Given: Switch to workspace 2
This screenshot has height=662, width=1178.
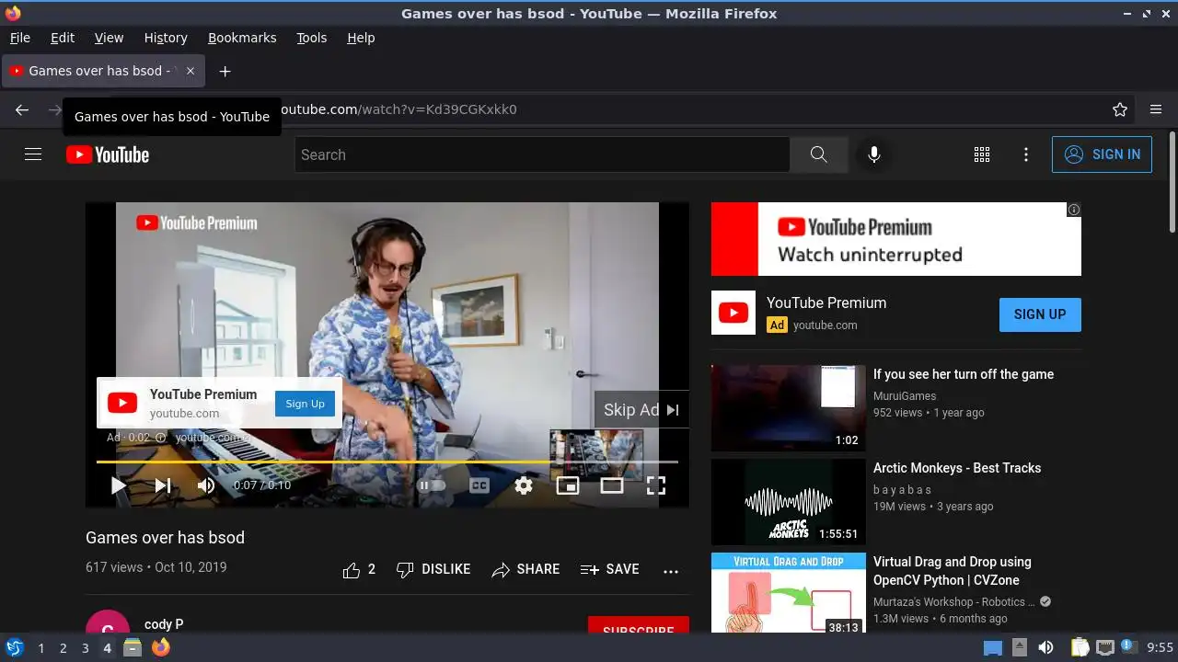Looking at the screenshot, I should [63, 648].
